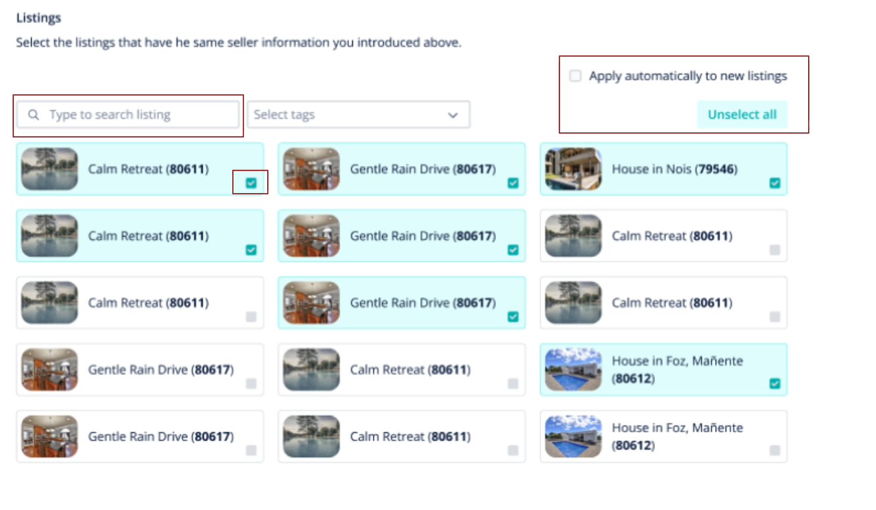Click the Listings section heading
876x510 pixels.
[x=38, y=18]
